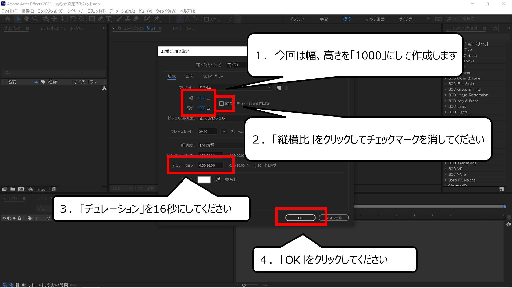The width and height of the screenshot is (512, 288).
Task: Open the エフェクト(T) menu
Action: pos(97,11)
